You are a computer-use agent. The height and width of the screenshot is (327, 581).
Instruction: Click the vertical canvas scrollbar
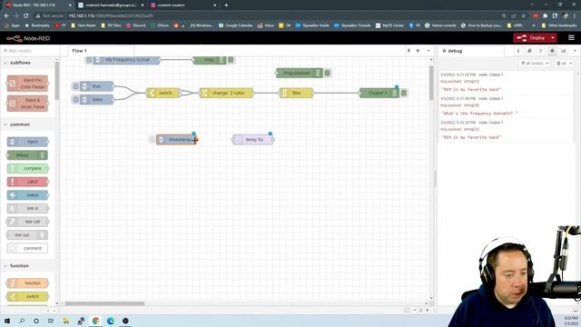(x=431, y=84)
